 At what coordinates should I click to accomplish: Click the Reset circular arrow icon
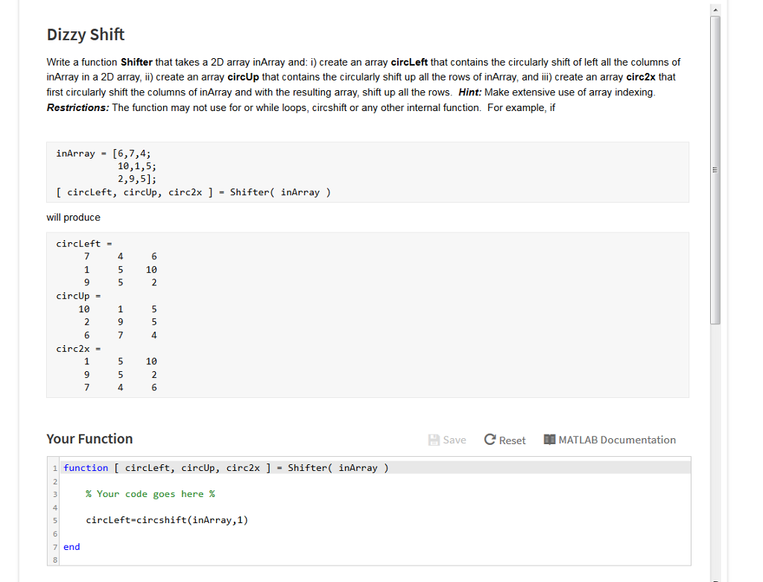click(488, 440)
